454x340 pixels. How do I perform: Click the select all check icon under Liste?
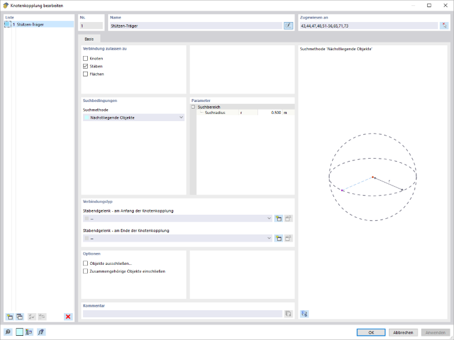[x=32, y=317]
